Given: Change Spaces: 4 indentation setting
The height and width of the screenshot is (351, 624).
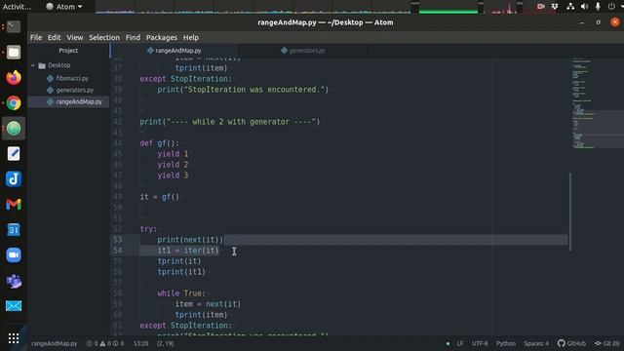Looking at the screenshot, I should point(536,343).
